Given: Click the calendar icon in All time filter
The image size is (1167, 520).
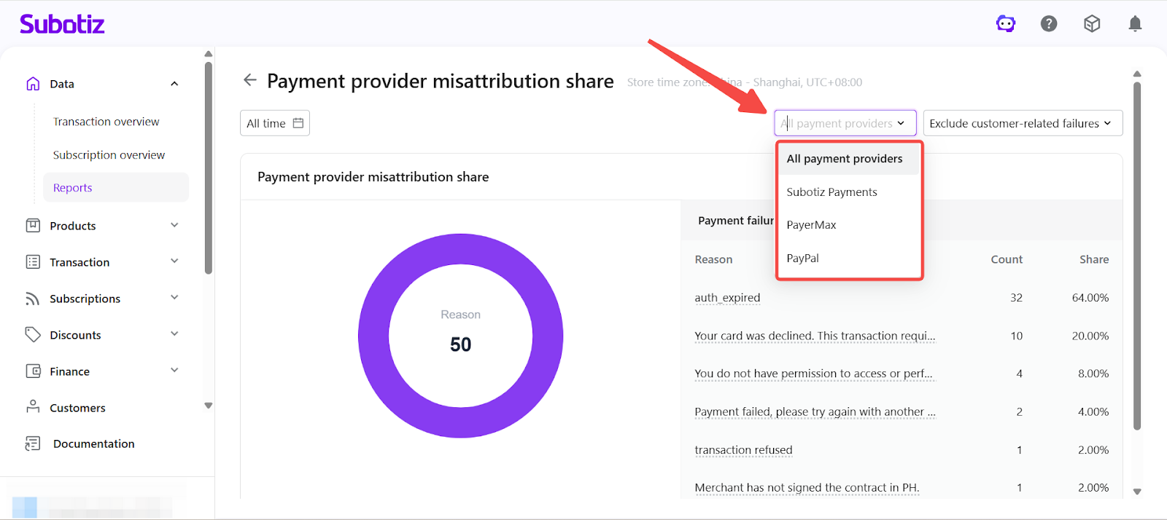Looking at the screenshot, I should pyautogui.click(x=298, y=123).
